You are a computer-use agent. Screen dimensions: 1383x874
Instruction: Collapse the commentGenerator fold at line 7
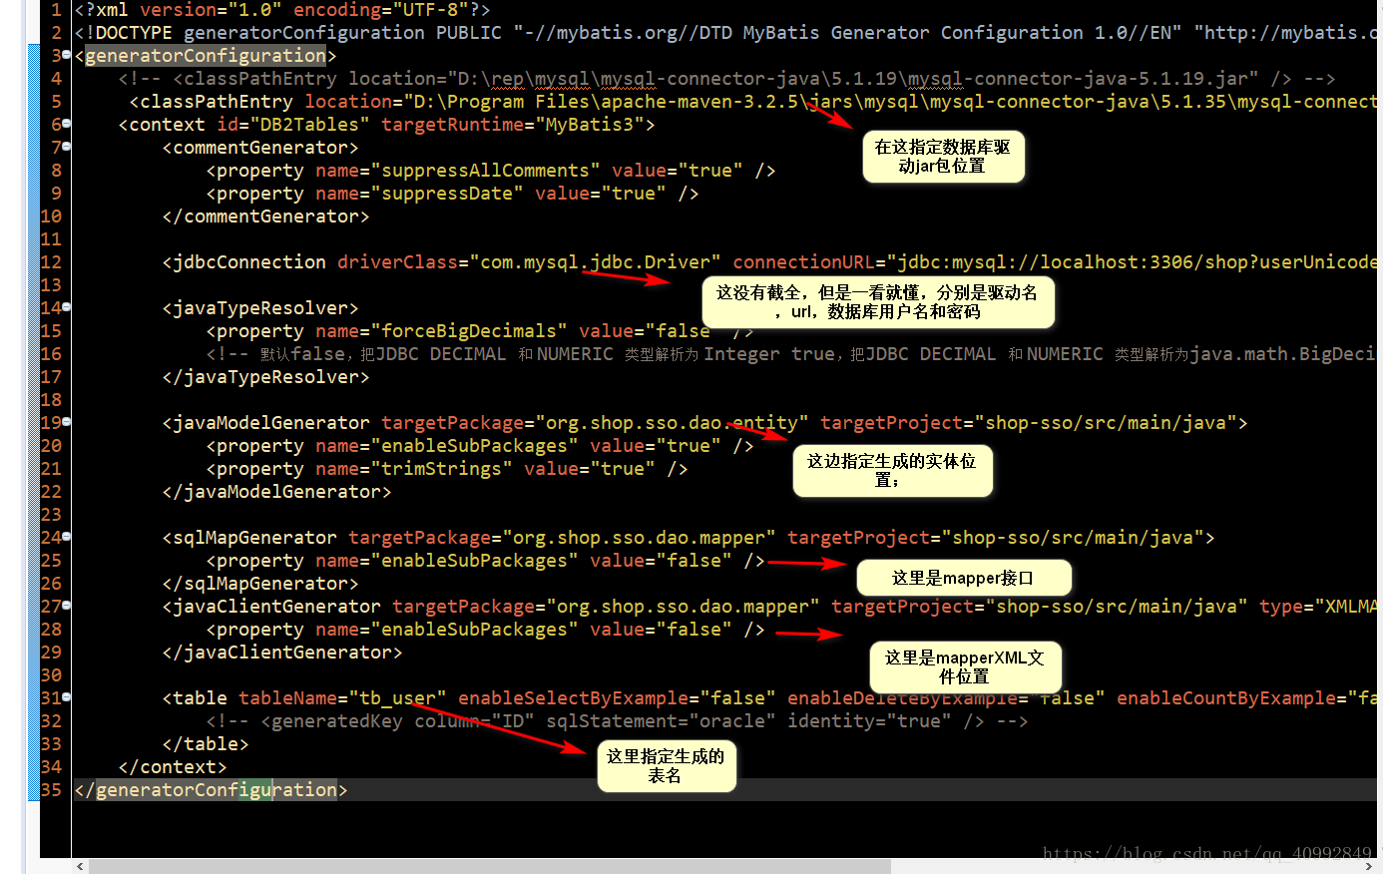tap(64, 147)
